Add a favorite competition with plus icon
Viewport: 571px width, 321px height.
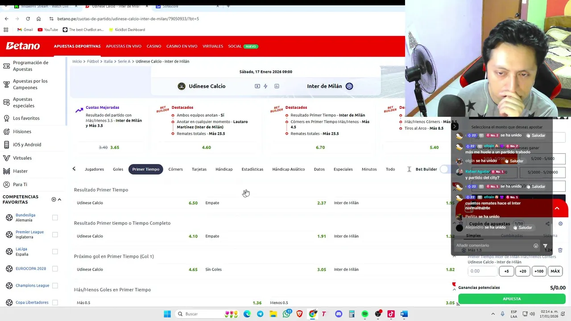click(54, 199)
